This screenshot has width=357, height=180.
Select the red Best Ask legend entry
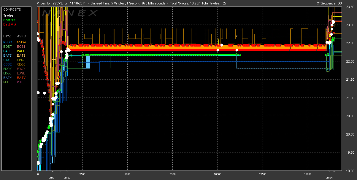click(10, 24)
